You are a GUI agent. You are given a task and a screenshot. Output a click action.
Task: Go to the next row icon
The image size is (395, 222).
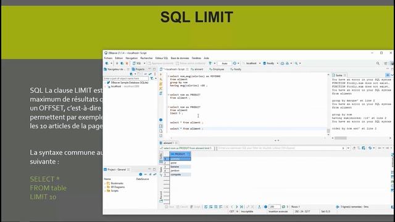[236, 207]
